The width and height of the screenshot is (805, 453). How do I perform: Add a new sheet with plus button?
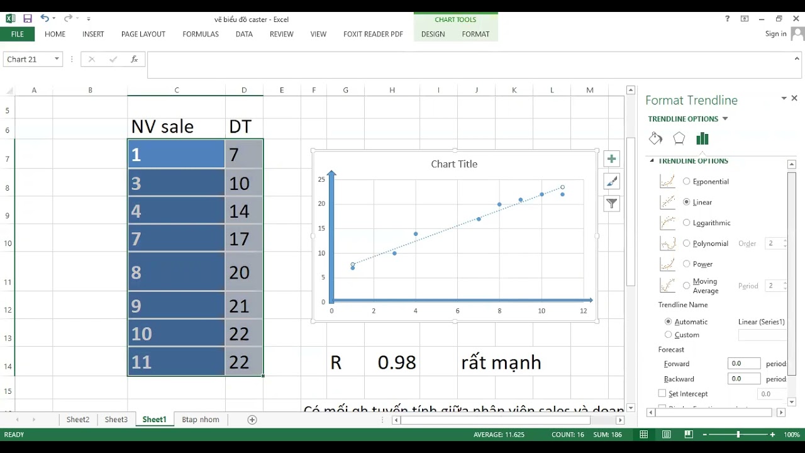(x=252, y=420)
